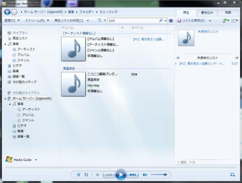
Task: Select album art for アルバム情報なし
Action: click(74, 49)
